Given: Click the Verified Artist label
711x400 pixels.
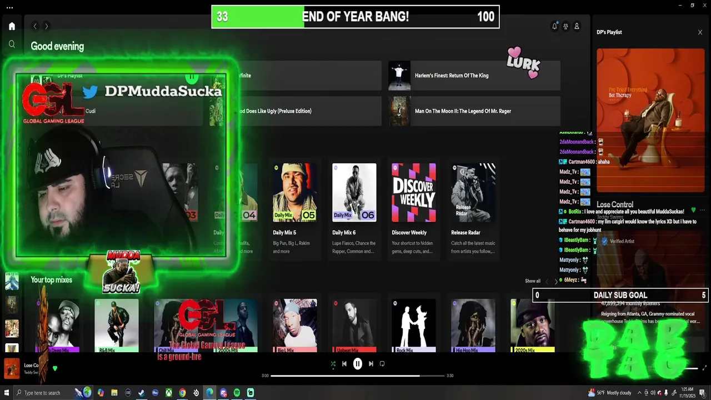Looking at the screenshot, I should pos(622,241).
